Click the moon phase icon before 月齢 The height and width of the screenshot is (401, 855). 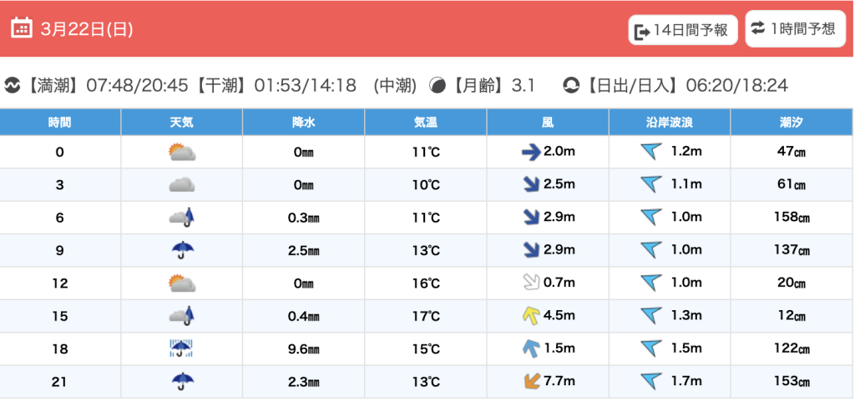(x=437, y=86)
